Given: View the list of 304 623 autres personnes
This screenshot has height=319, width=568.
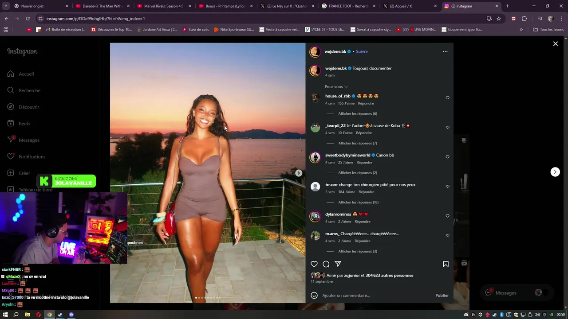Looking at the screenshot, I should click(x=389, y=276).
